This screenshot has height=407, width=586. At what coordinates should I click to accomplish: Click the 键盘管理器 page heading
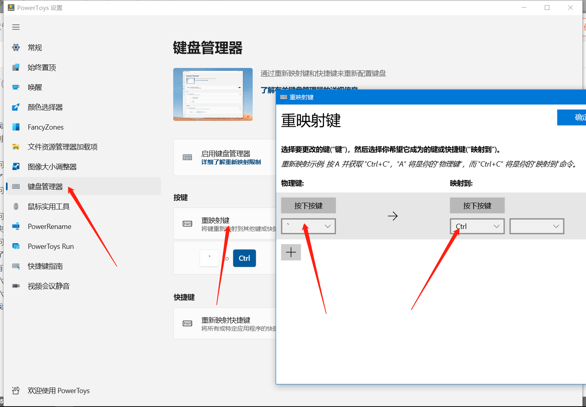[x=207, y=48]
